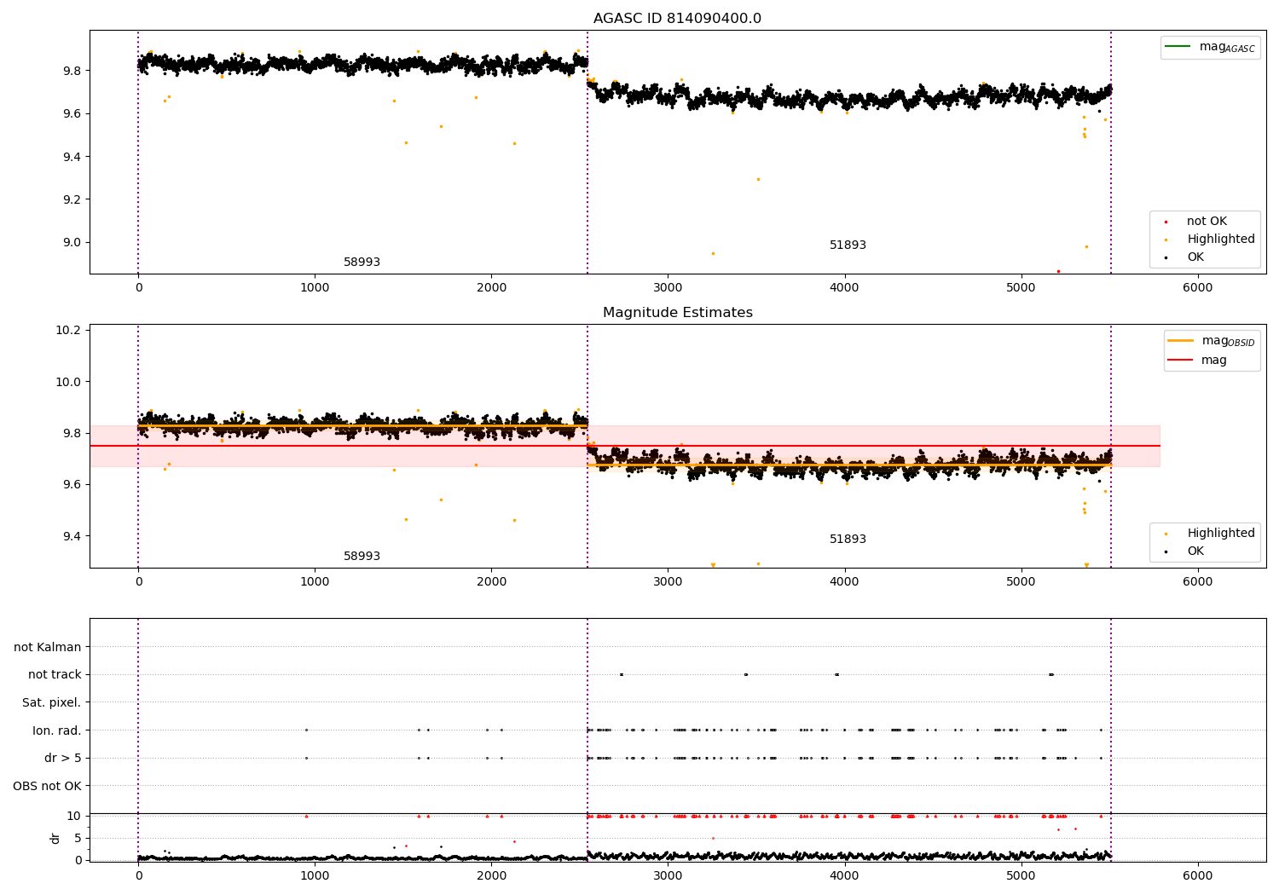Click the '58993' label in the top plot
This screenshot has height=895, width=1279.
pos(362,263)
